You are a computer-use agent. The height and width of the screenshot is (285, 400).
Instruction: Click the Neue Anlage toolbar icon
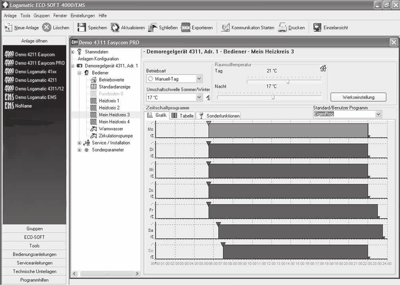pyautogui.click(x=8, y=27)
